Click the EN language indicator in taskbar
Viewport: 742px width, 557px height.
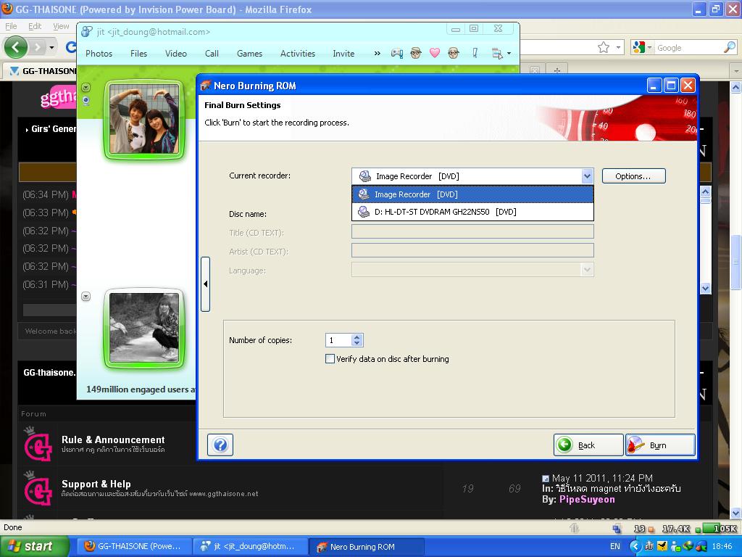click(x=614, y=547)
